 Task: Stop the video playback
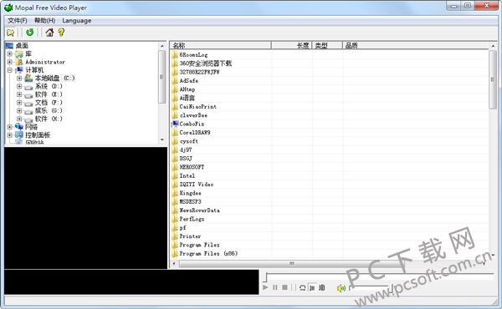[x=284, y=287]
